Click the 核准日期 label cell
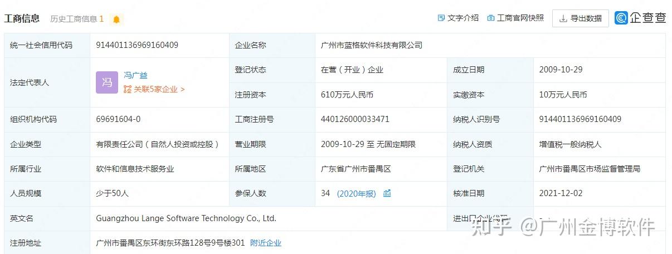This screenshot has width=672, height=254. [490, 193]
